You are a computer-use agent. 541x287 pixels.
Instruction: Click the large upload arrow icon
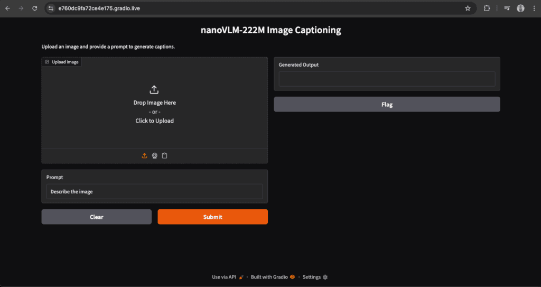(x=154, y=90)
